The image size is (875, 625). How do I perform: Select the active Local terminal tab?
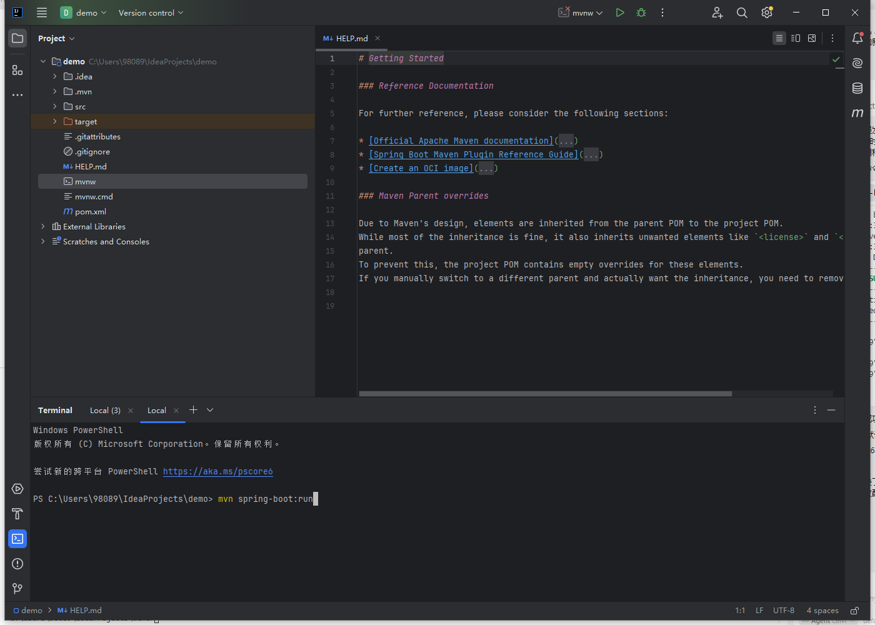157,410
